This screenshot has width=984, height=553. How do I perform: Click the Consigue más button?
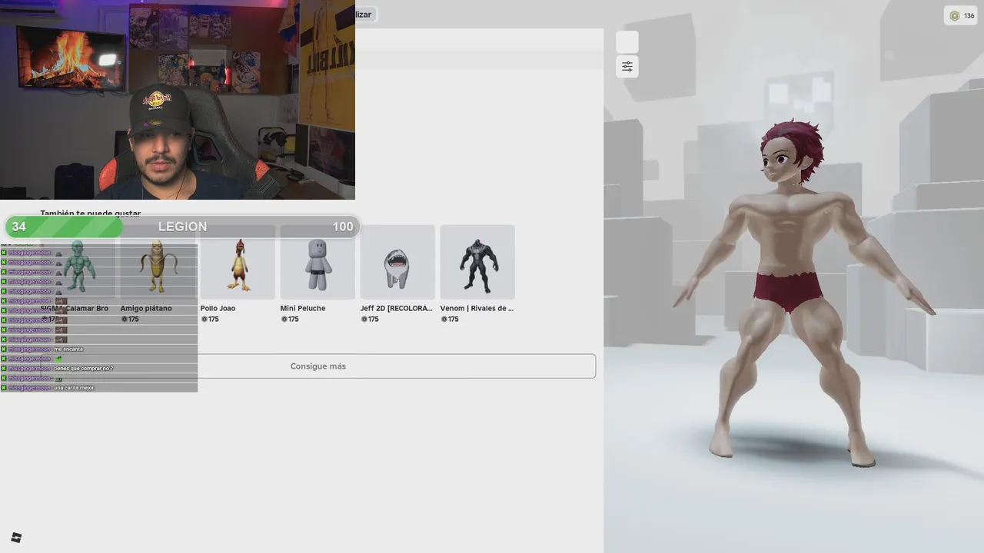coord(318,366)
